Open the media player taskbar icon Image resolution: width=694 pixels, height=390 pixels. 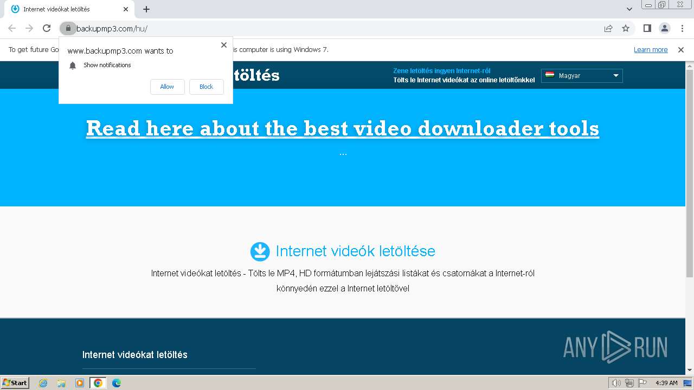point(80,383)
